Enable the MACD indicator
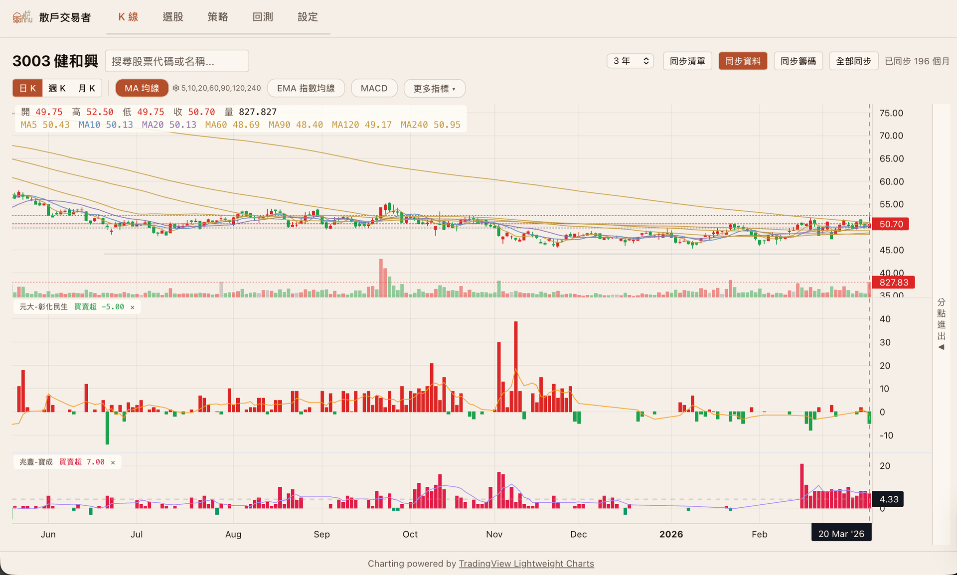The image size is (957, 575). coord(374,88)
